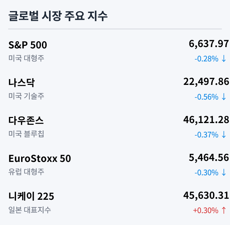230x225 pixels.
Task: Open the 나스닥 index name
Action: point(21,83)
